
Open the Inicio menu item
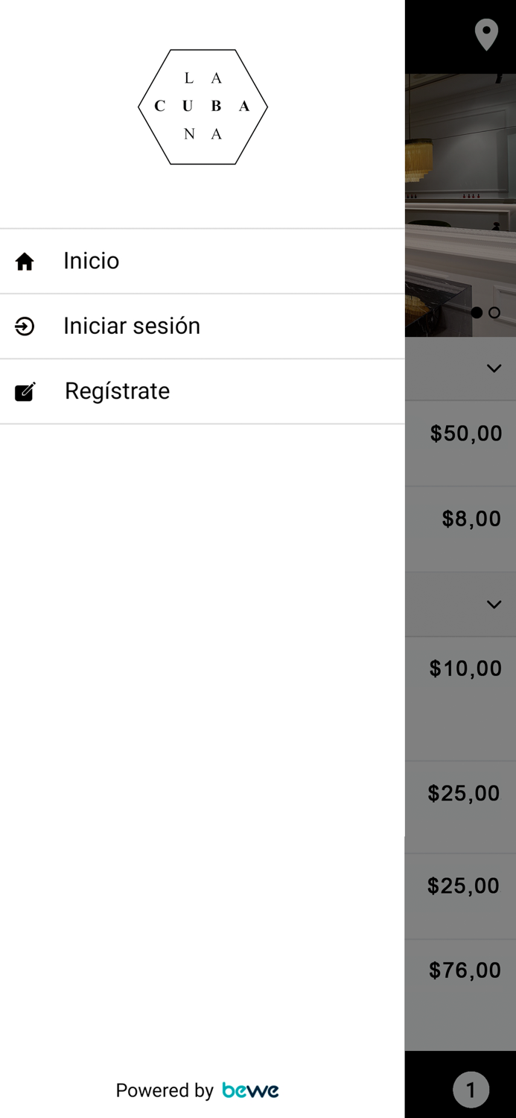[92, 261]
